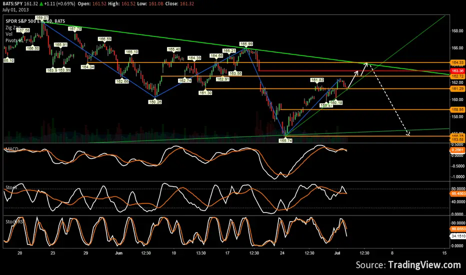Click the 168.00 price axis label
The height and width of the screenshot is (275, 466).
coord(457,31)
